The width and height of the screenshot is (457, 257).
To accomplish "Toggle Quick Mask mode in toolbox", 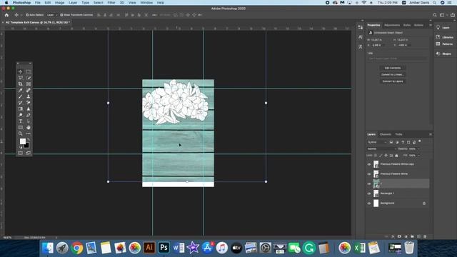I will [x=21, y=153].
